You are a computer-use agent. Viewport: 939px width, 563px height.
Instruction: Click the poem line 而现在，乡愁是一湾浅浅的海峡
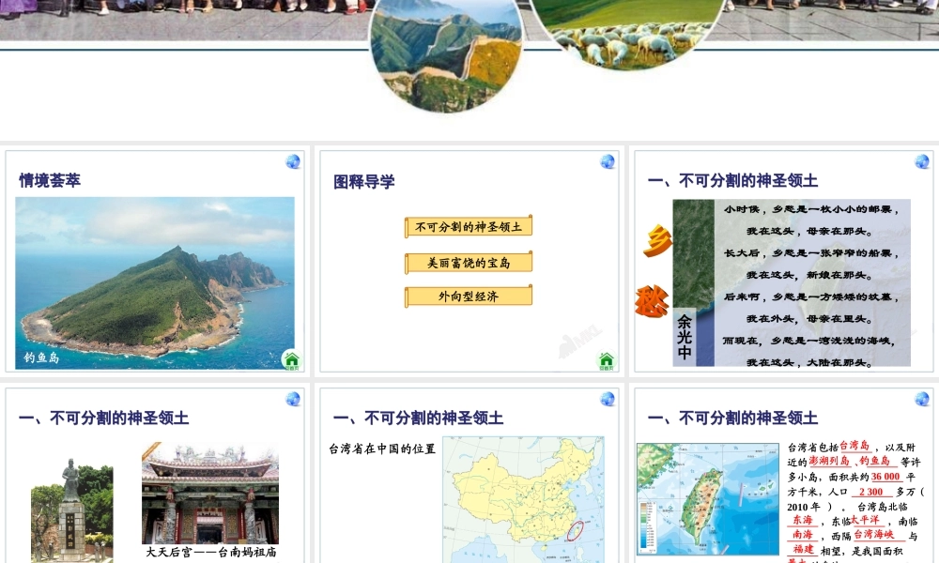click(809, 341)
